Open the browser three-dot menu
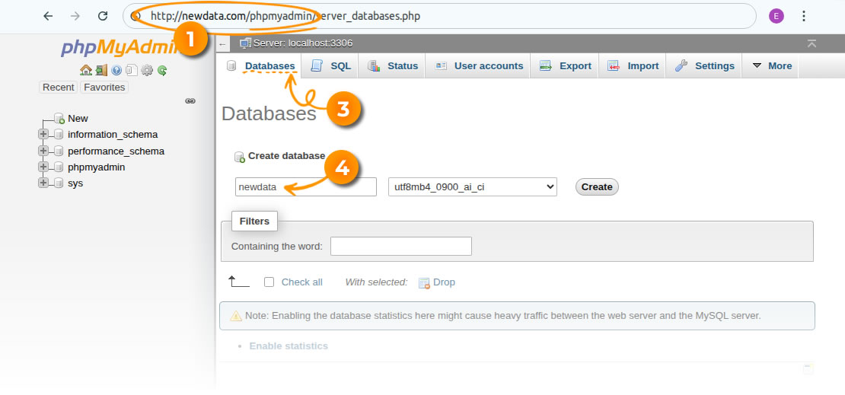 pos(803,16)
